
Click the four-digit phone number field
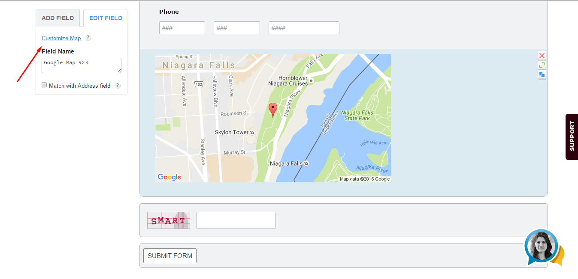pos(304,28)
